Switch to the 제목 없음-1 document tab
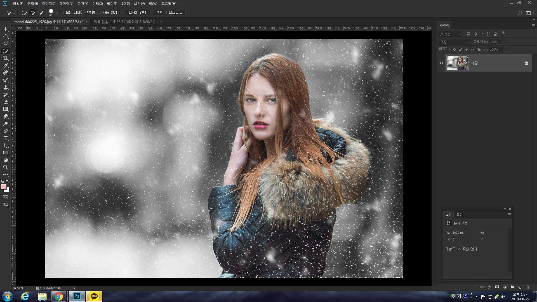The image size is (537, 302). coord(126,22)
